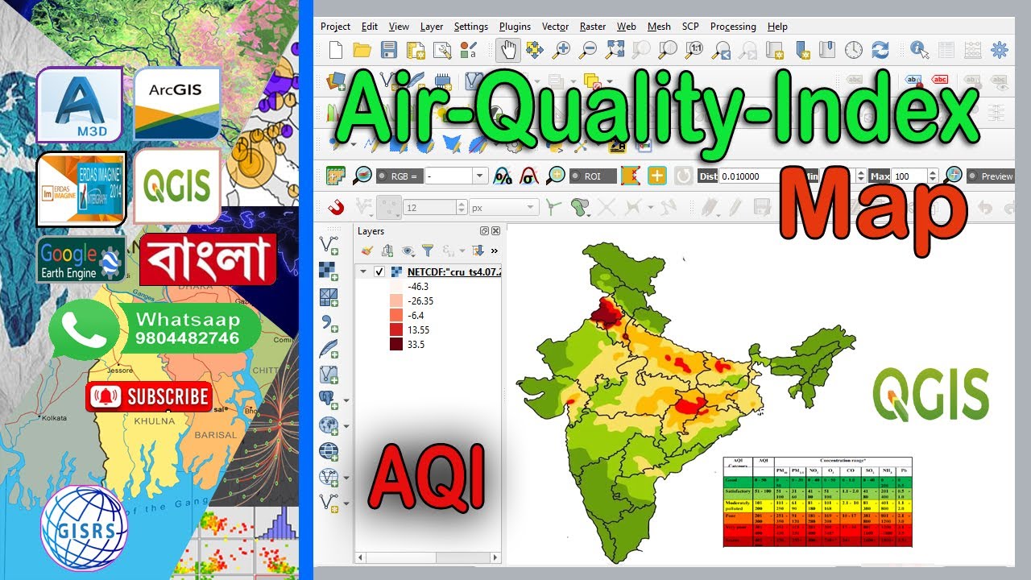Open the Processing menu
Viewport: 1031px width, 580px height.
point(733,27)
